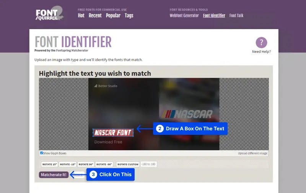306x193 pixels.
Task: Follow the Fontspring Matcherator link
Action: (72, 50)
